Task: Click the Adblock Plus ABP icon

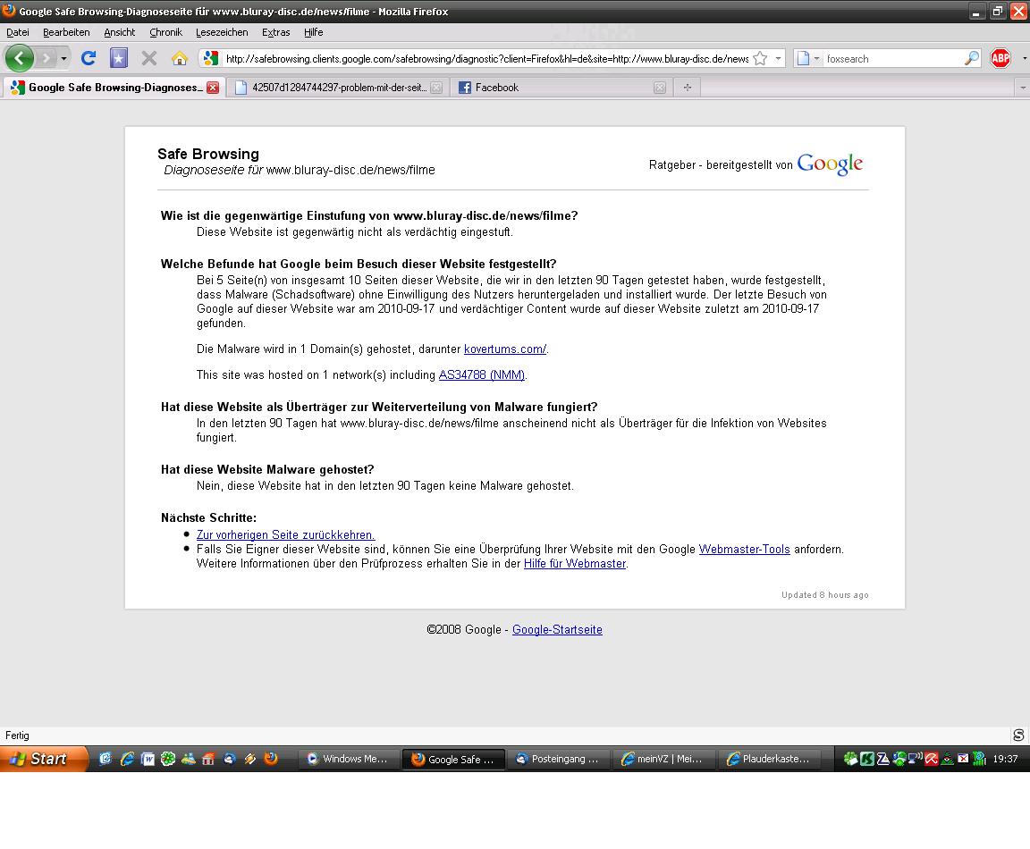Action: (x=1000, y=58)
